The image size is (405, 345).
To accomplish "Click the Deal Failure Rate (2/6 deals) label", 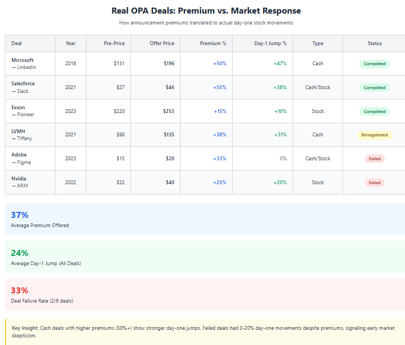I will tap(42, 301).
